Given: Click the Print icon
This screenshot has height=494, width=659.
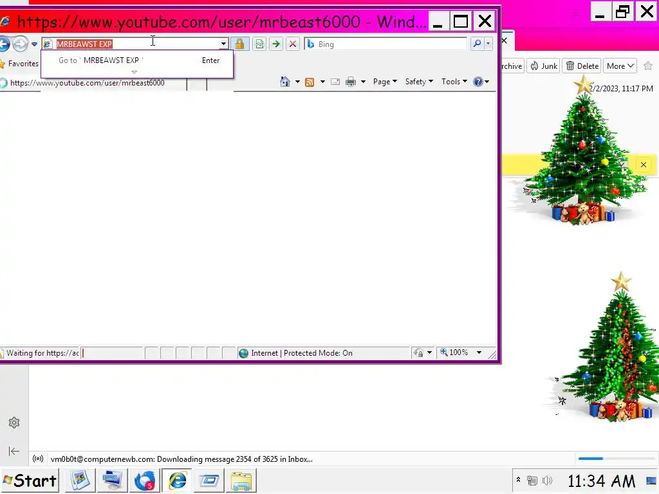Looking at the screenshot, I should pos(351,82).
